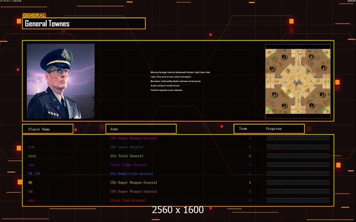Click team number 1 in hd's row
Viewport: 356px width, 222px height.
click(x=250, y=191)
